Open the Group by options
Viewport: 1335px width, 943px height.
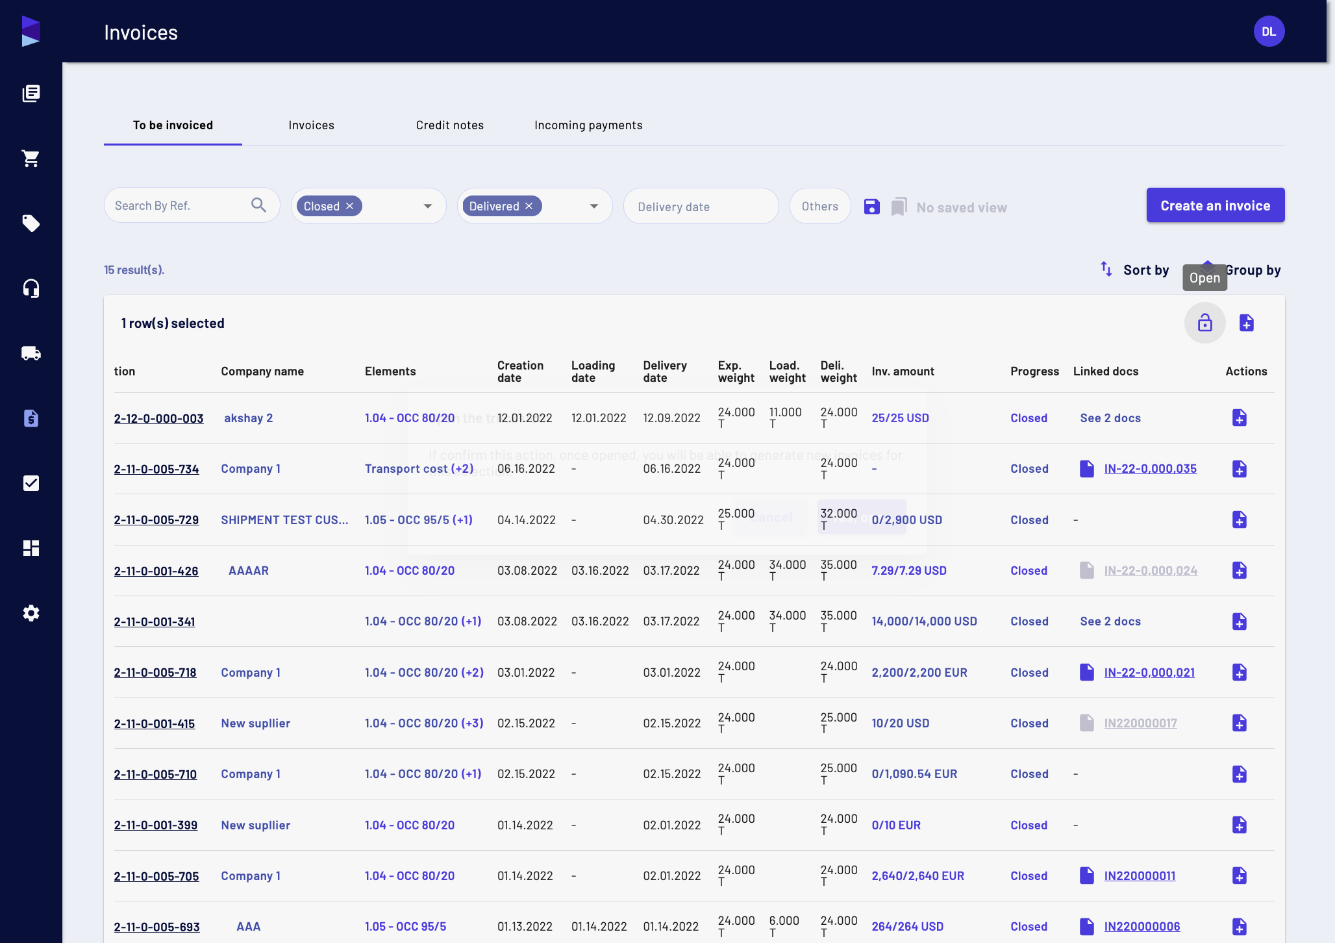[1253, 270]
